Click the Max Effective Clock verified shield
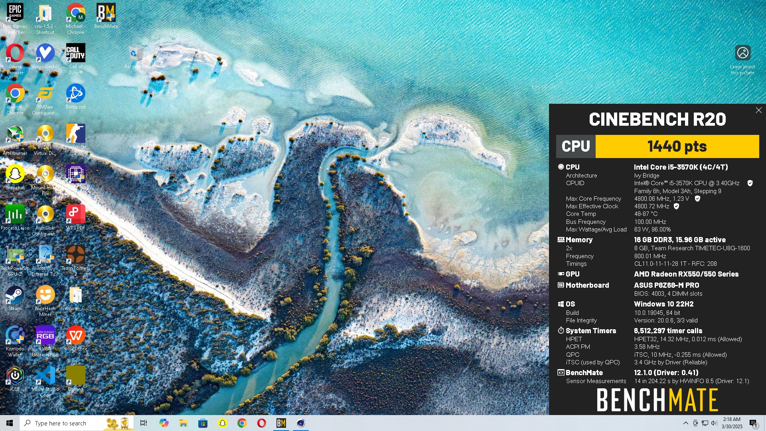 [x=676, y=206]
